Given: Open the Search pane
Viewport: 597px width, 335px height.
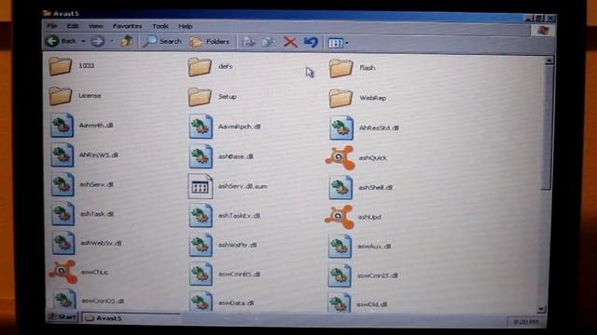Looking at the screenshot, I should tap(162, 41).
